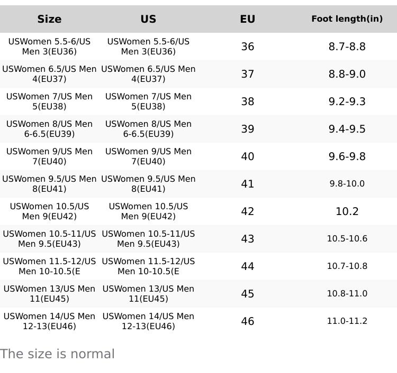
Task: Click Size cell 'USWomen 5.5-6/US Men 3(EU36)'
Action: (49, 46)
